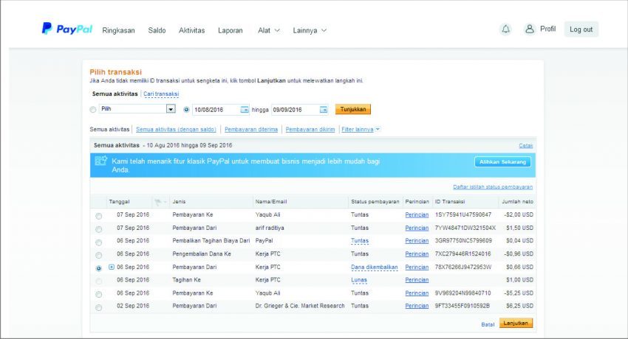Select the Dr. Grieger transaction radio button

99,307
